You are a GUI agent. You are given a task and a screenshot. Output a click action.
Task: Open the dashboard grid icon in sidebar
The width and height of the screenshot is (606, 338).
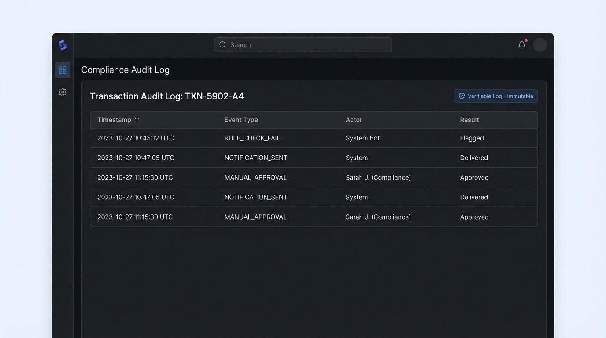pos(63,70)
